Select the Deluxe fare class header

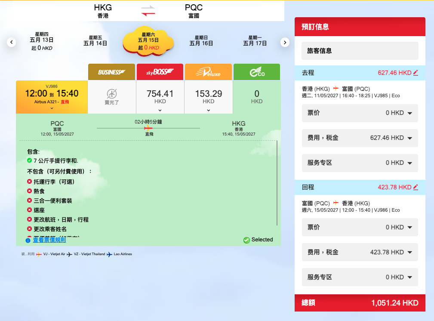tap(209, 72)
